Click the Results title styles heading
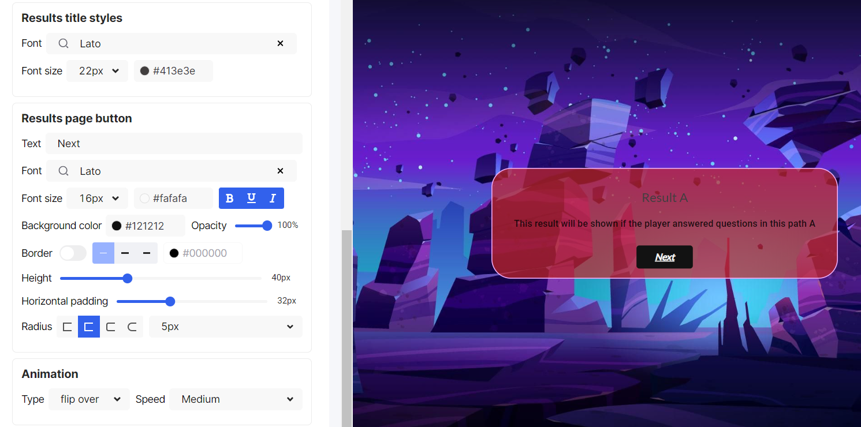This screenshot has width=861, height=427. pos(72,18)
